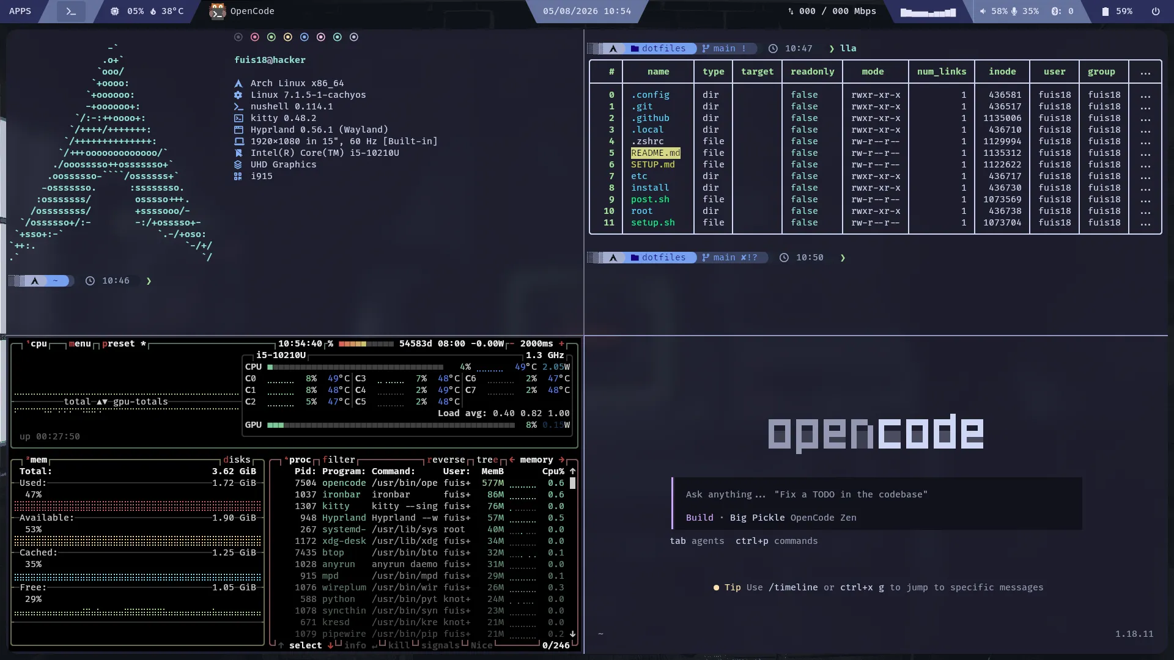Click the 'inode' column header

coord(1002,71)
